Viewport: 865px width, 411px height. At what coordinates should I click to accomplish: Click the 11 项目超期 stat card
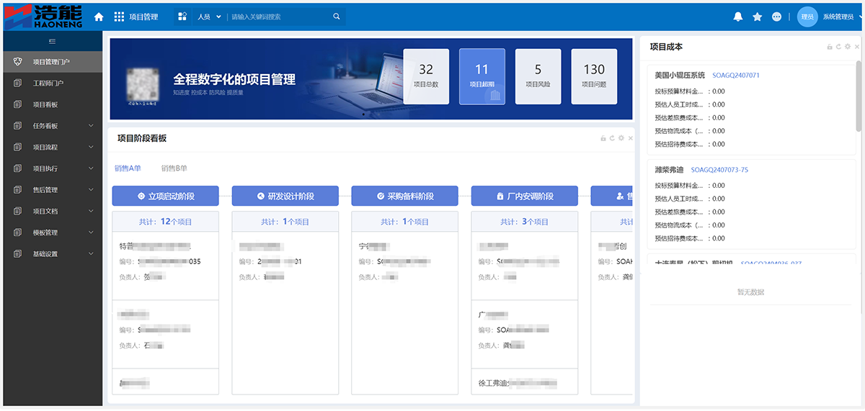[x=482, y=77]
